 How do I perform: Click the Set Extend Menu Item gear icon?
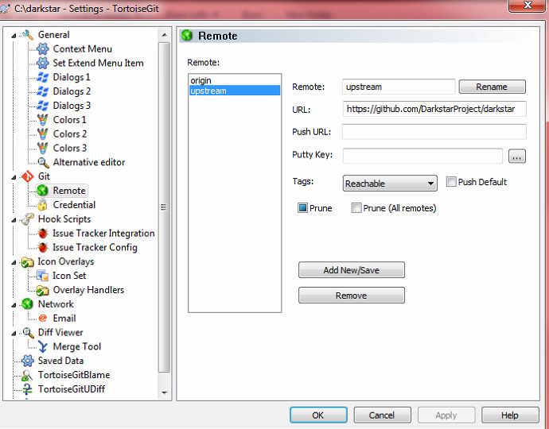click(x=43, y=63)
